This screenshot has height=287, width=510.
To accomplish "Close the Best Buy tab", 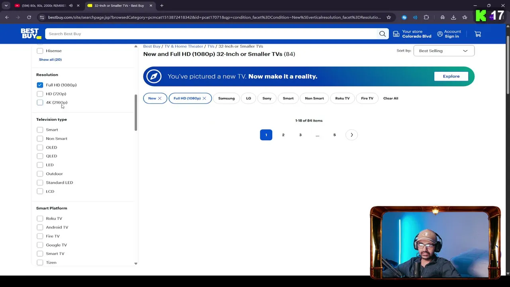I will click(151, 6).
